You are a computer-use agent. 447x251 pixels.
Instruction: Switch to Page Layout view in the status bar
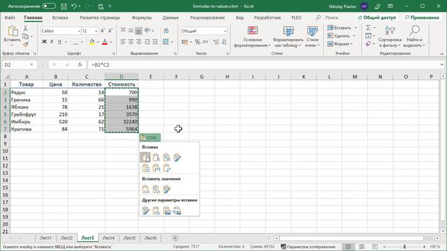coord(362,247)
